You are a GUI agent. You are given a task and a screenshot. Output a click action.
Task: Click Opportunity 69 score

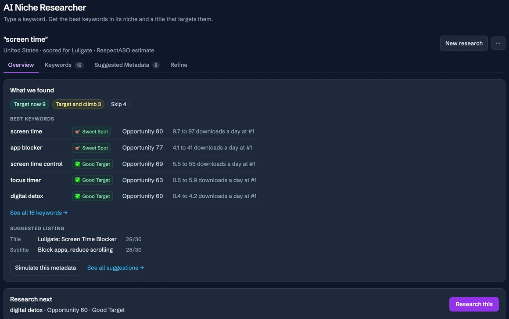[143, 164]
